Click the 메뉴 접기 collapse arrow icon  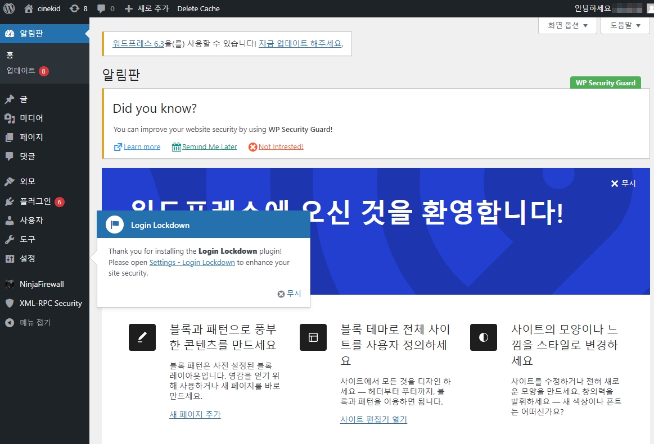(10, 323)
